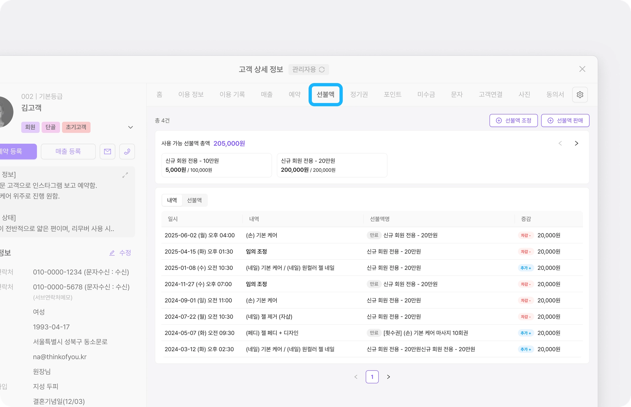
Task: Close the customer detail dialog
Action: coord(582,69)
